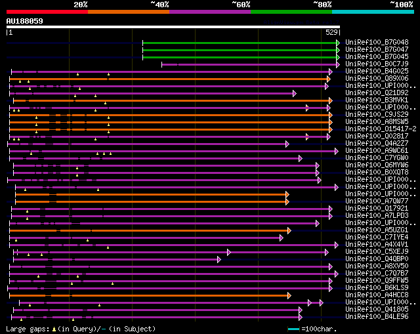Viewport: 420px width, 334px height.
Task: Click the 529 end position label
Action: click(x=331, y=32)
